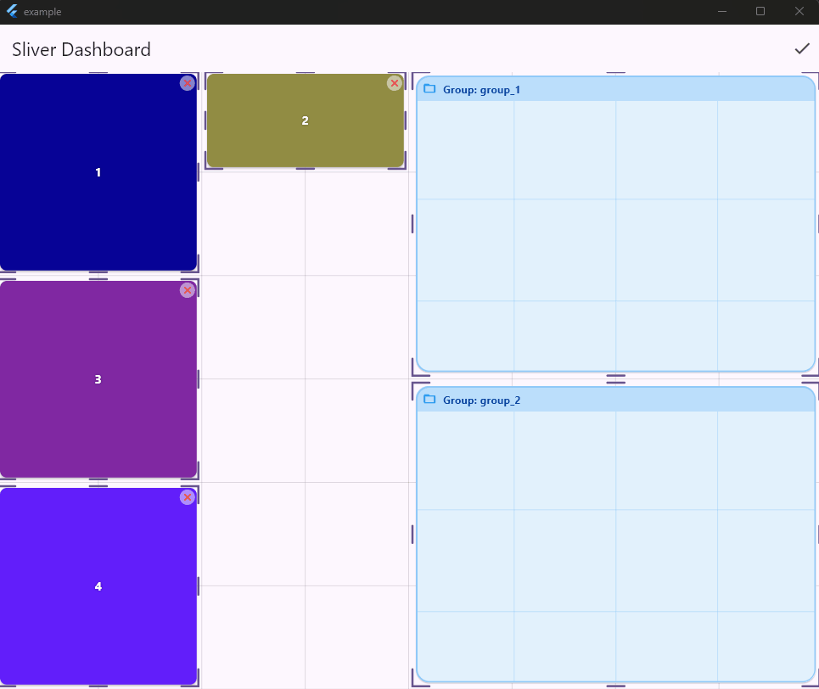Viewport: 819px width, 689px height.
Task: Click the bottom-right resize corner of tile 2
Action: click(402, 166)
